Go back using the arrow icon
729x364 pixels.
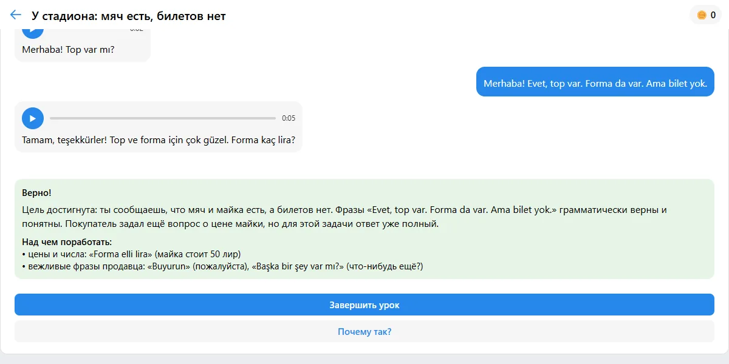[x=16, y=15]
